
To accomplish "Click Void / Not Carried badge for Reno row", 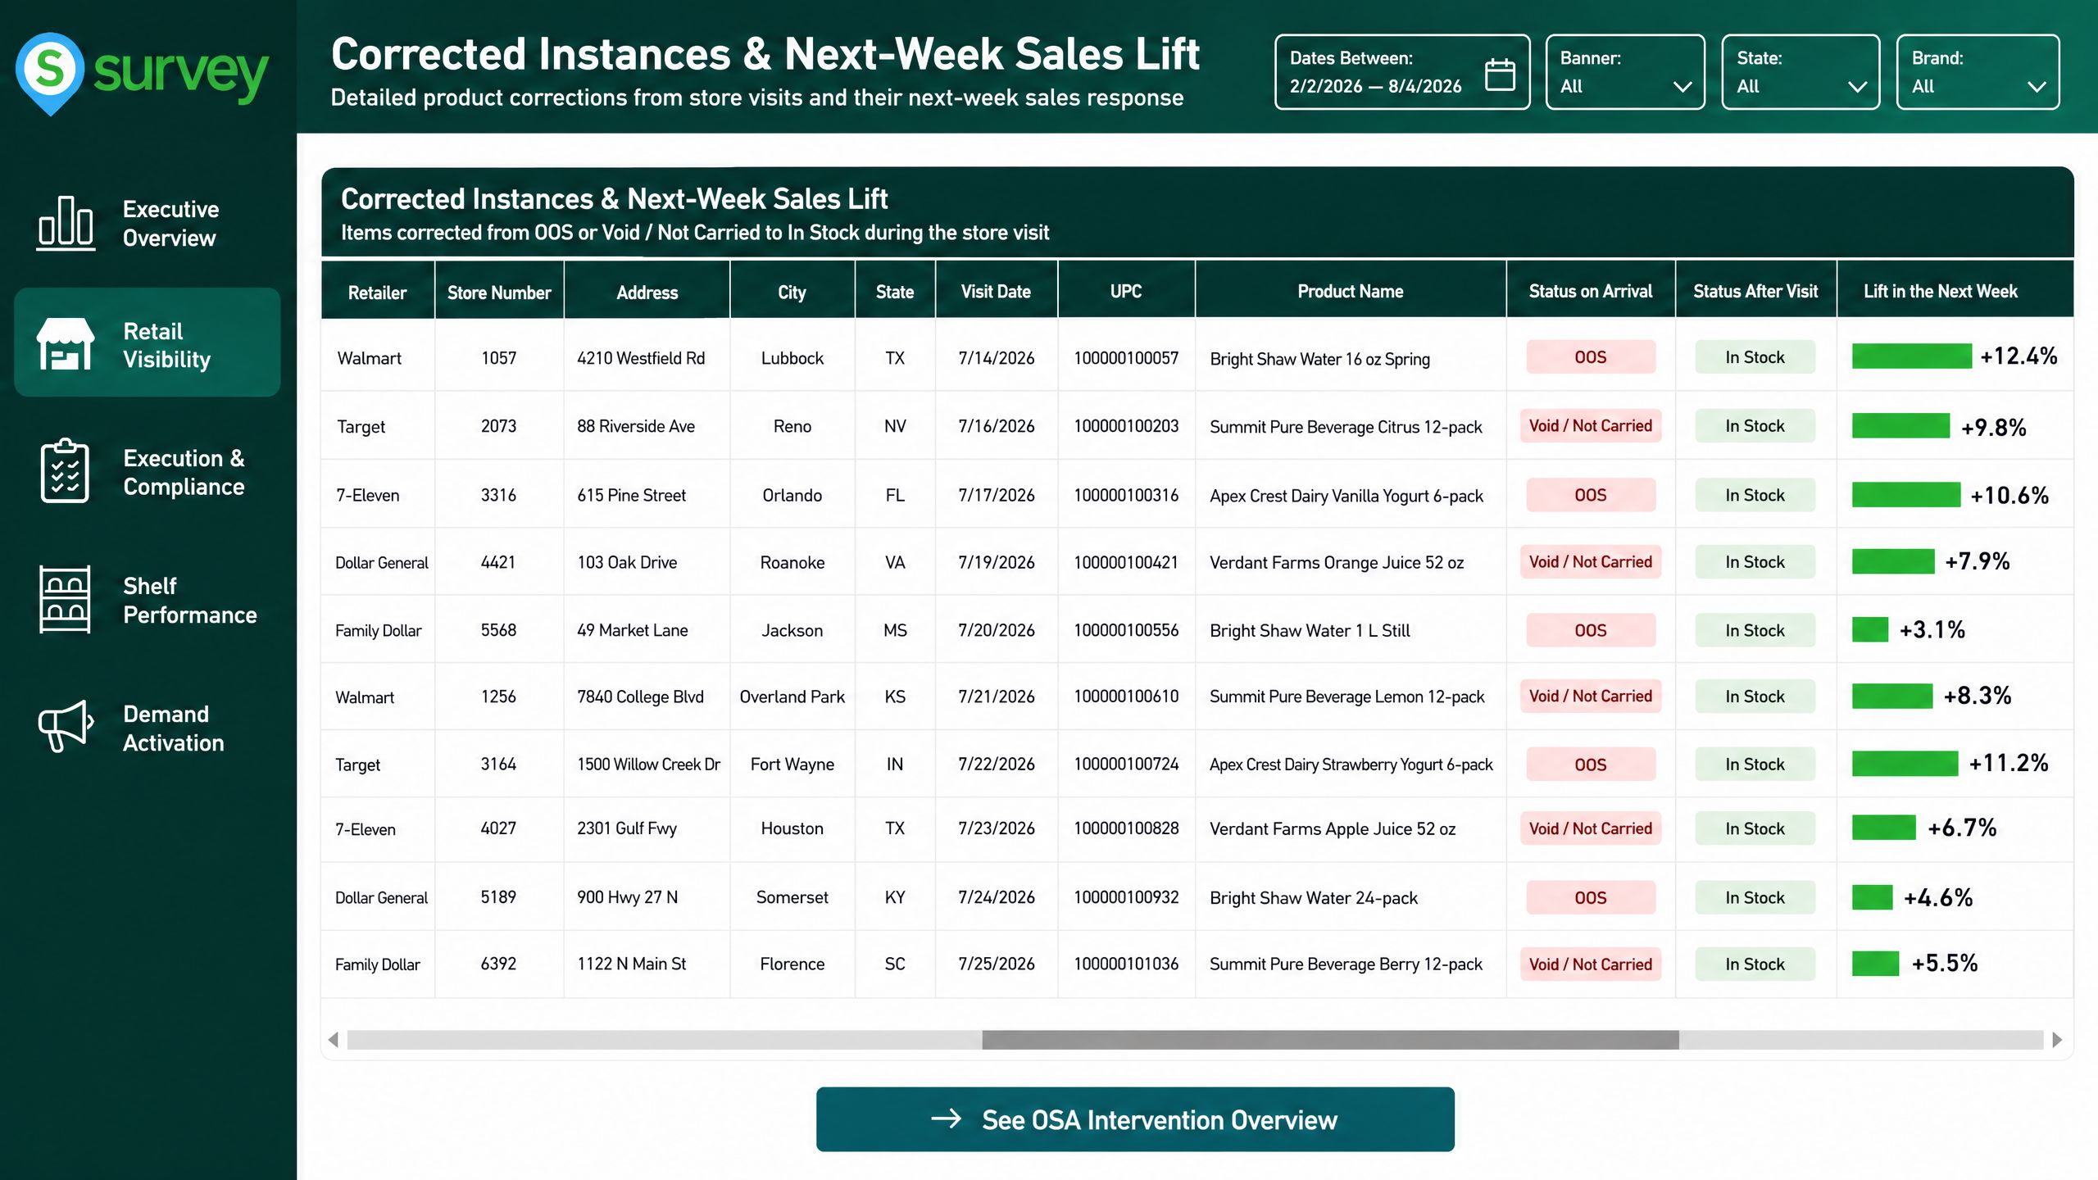I will 1590,425.
